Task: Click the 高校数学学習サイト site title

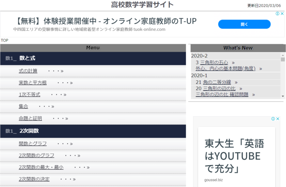Action: point(142,5)
